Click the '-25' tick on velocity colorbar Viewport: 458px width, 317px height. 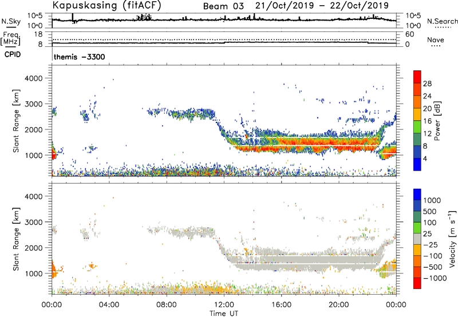pos(431,244)
